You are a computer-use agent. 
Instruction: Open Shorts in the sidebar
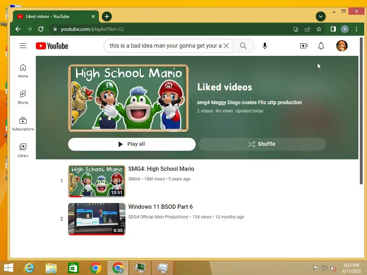(x=23, y=97)
